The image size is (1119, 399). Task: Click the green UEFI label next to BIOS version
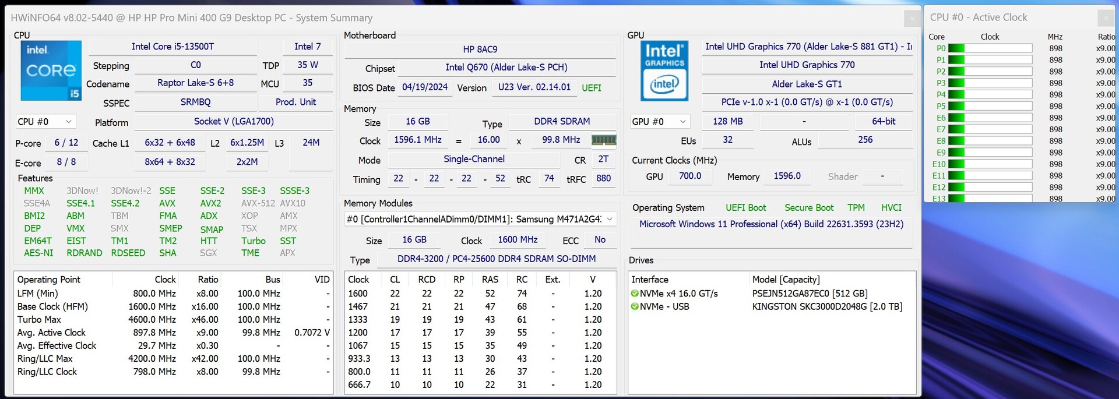592,88
